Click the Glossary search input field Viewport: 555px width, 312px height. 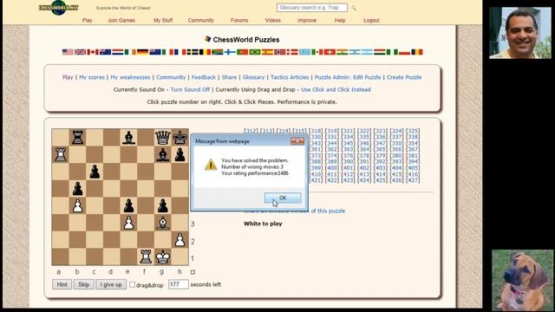pyautogui.click(x=312, y=8)
